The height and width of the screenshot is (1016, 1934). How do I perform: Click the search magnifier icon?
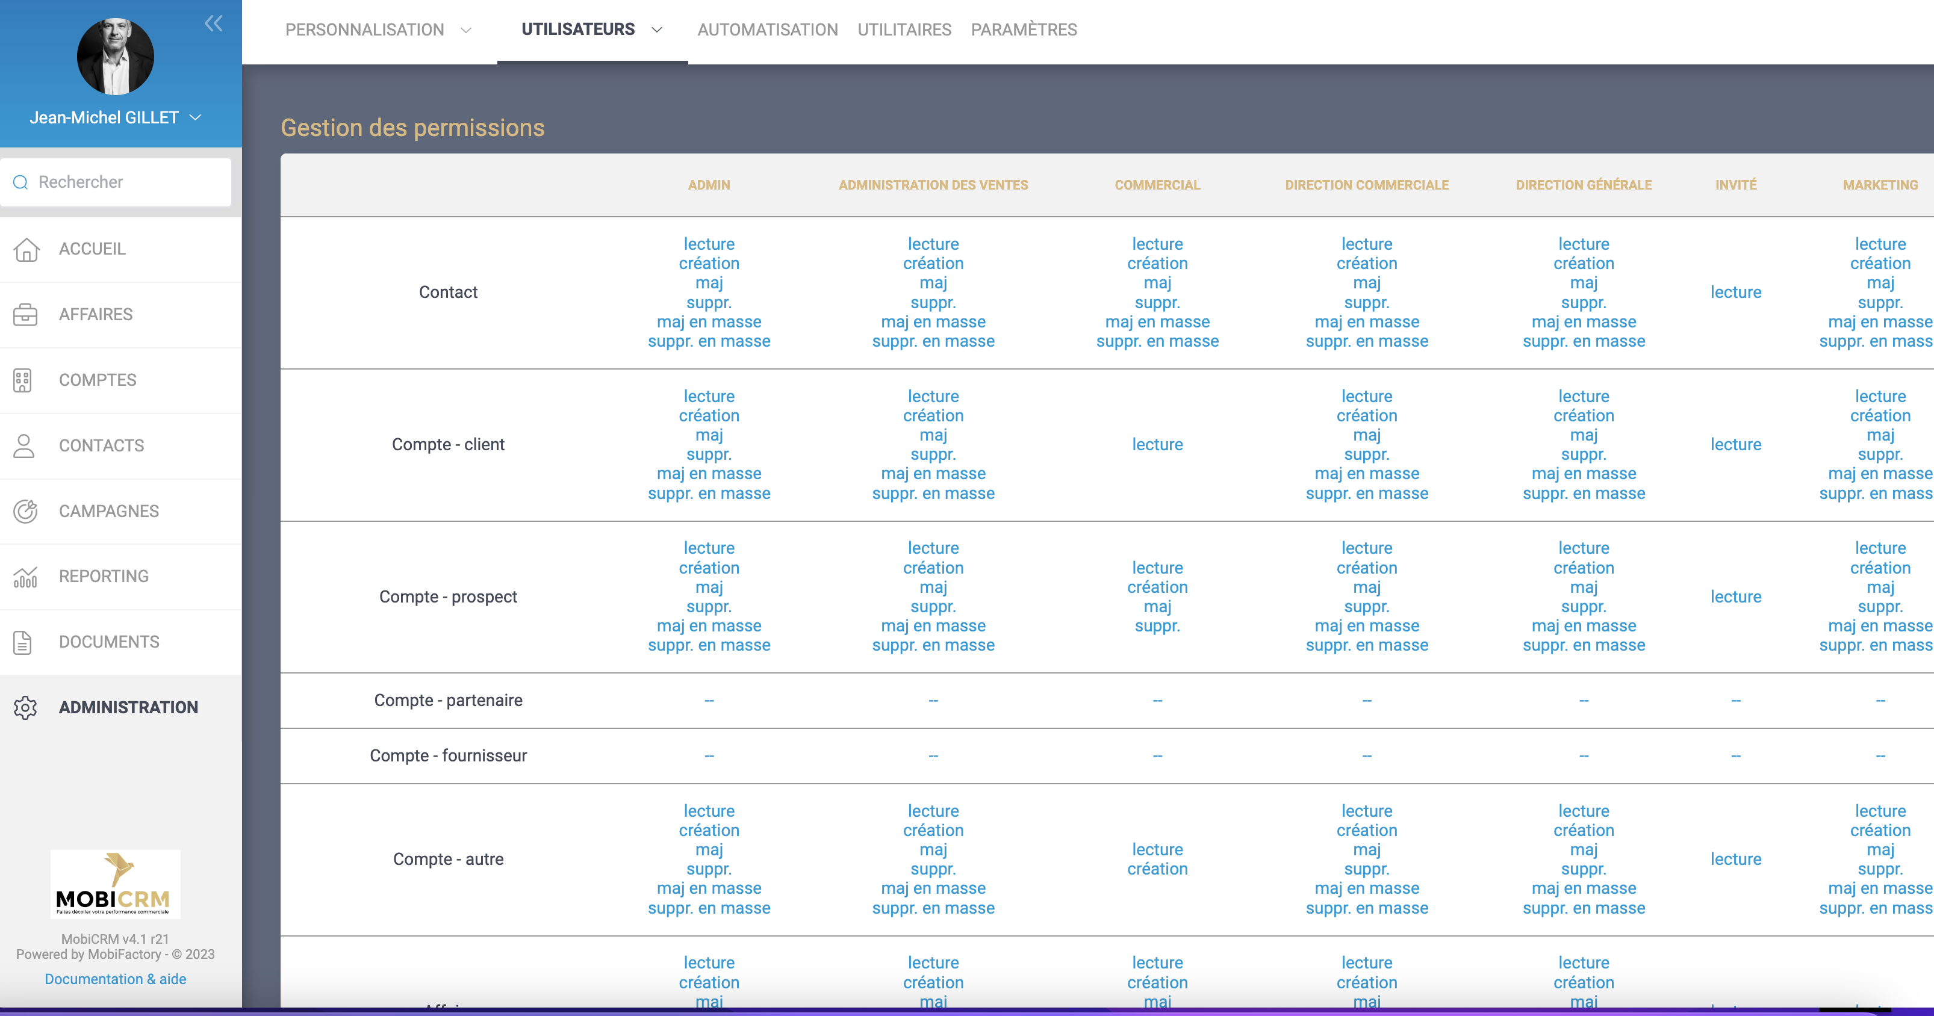[21, 182]
